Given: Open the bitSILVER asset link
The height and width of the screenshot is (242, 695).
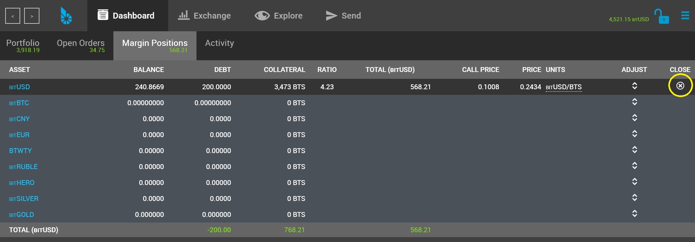Looking at the screenshot, I should coord(24,199).
